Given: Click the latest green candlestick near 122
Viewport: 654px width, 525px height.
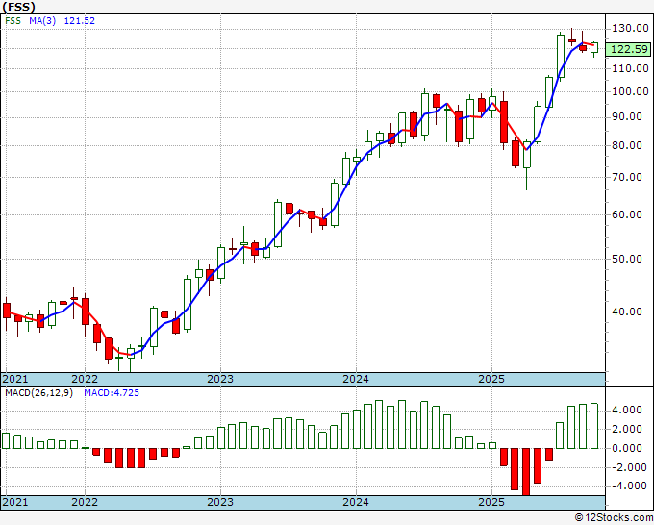Looking at the screenshot, I should 594,47.
